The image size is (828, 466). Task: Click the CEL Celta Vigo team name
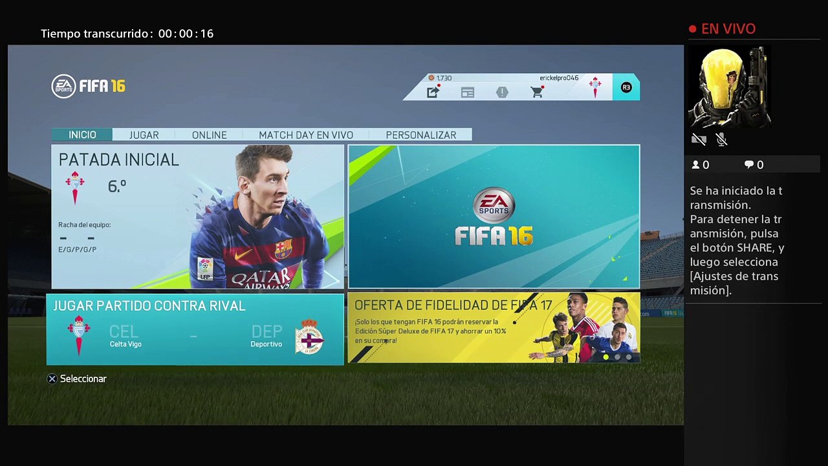(125, 336)
